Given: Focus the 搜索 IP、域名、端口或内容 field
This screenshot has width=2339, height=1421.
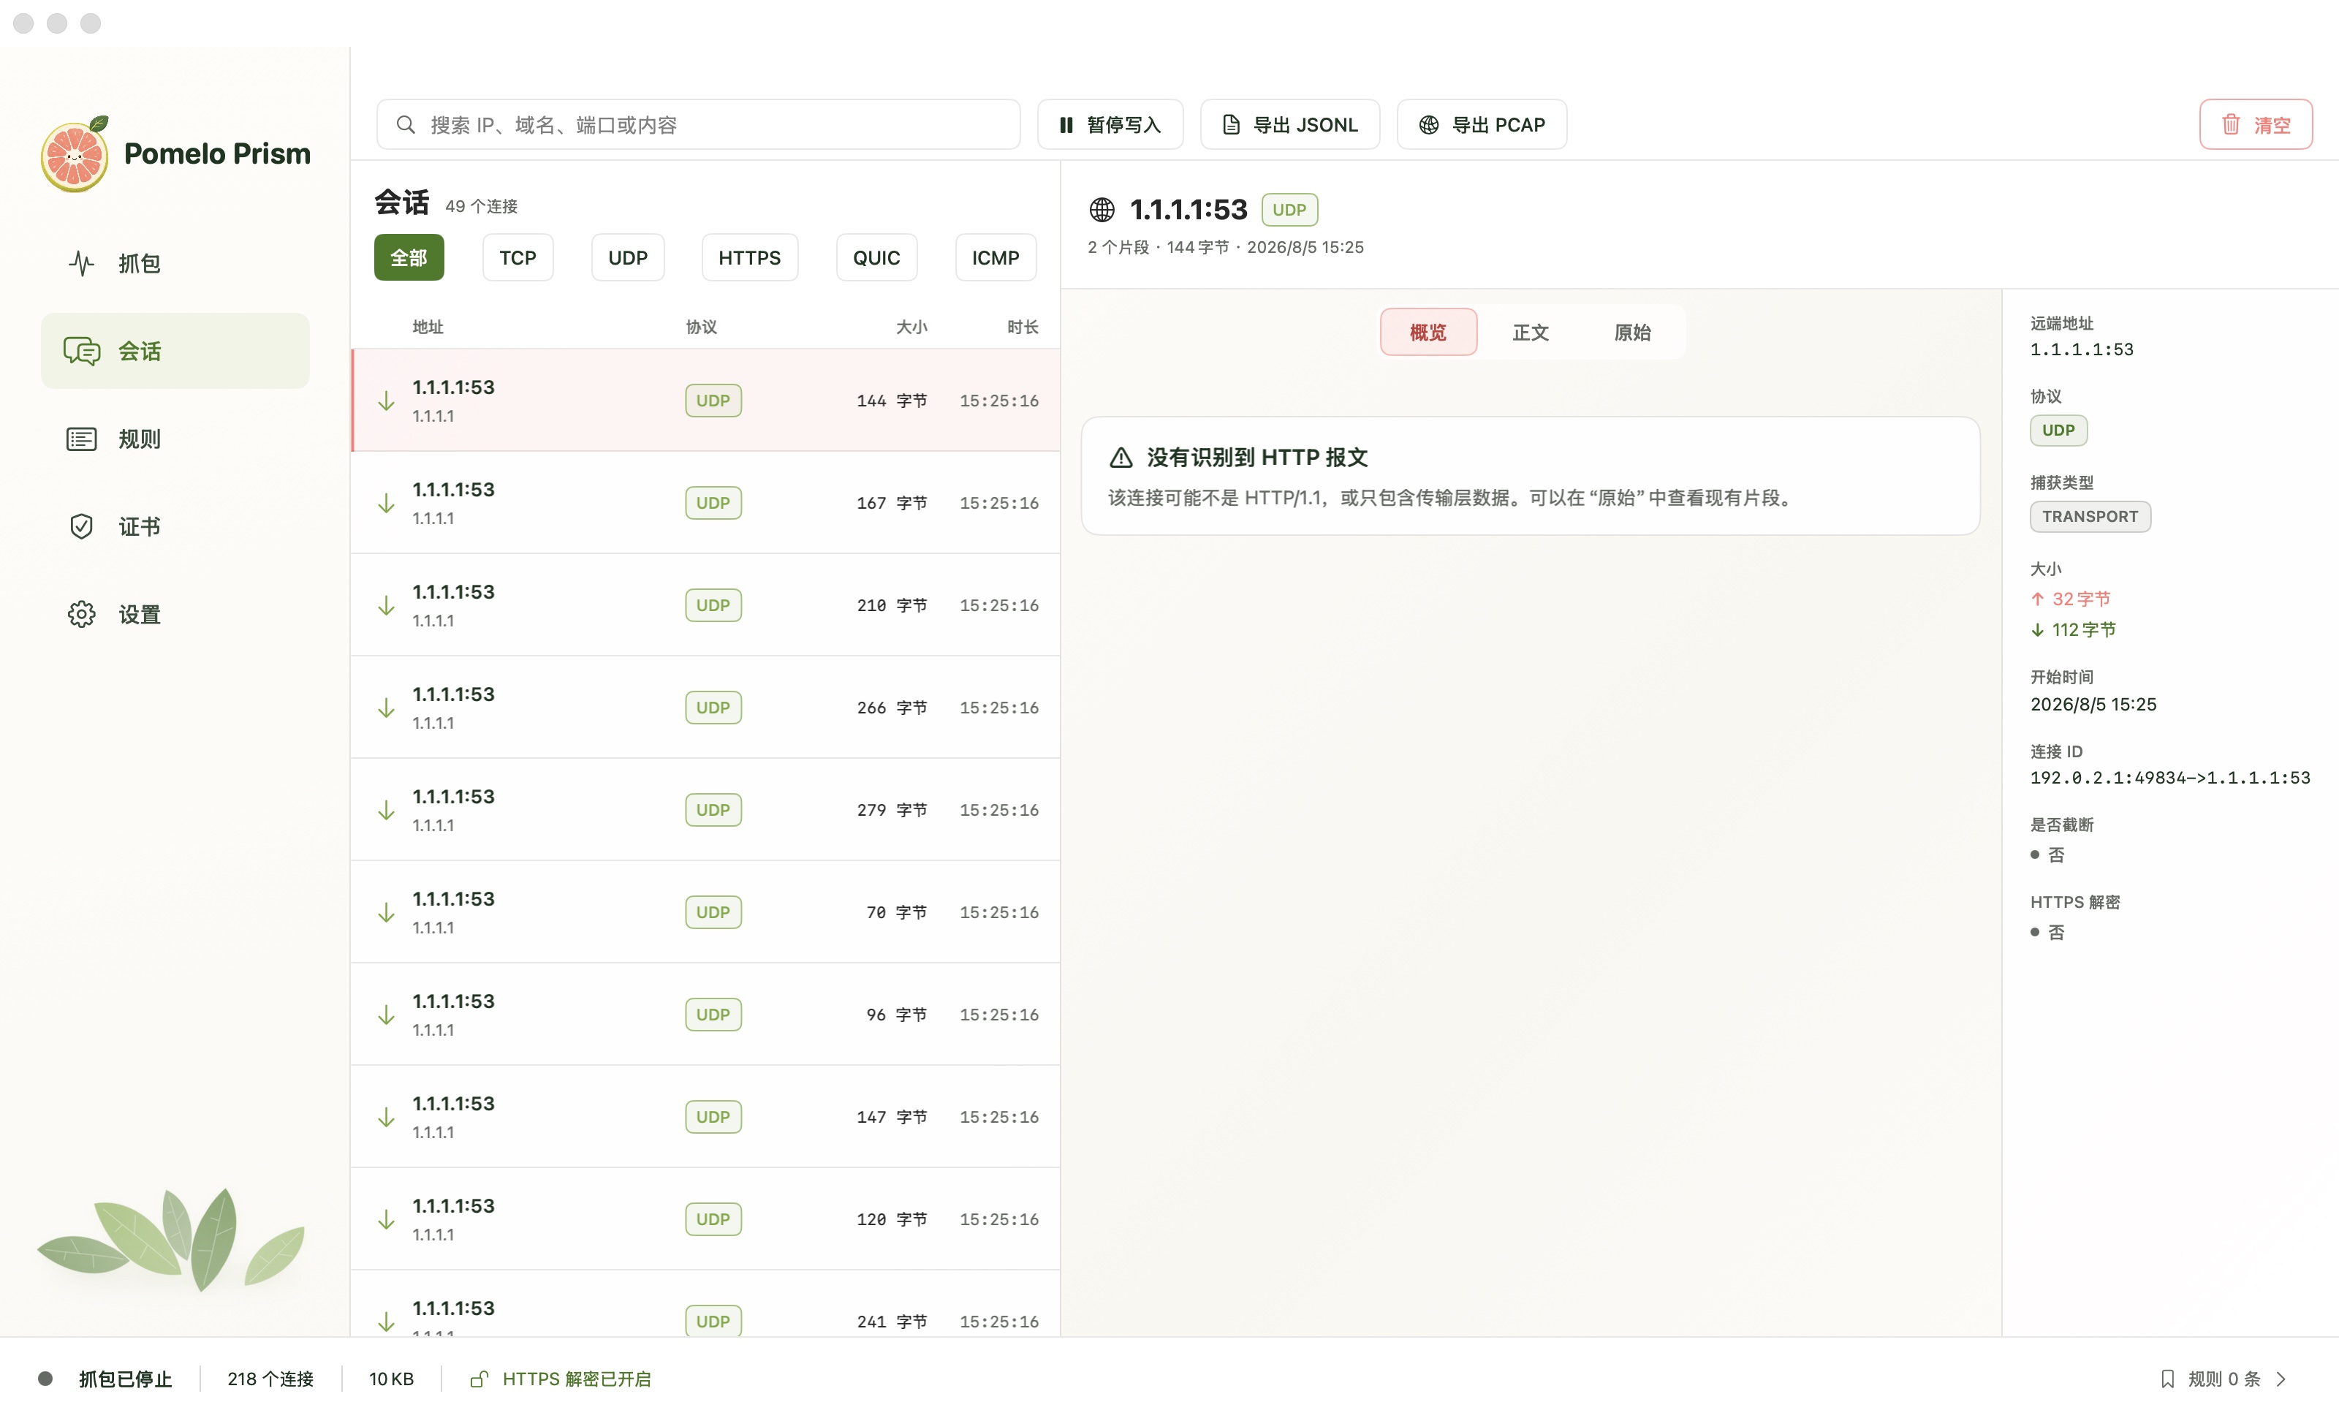Looking at the screenshot, I should click(699, 124).
